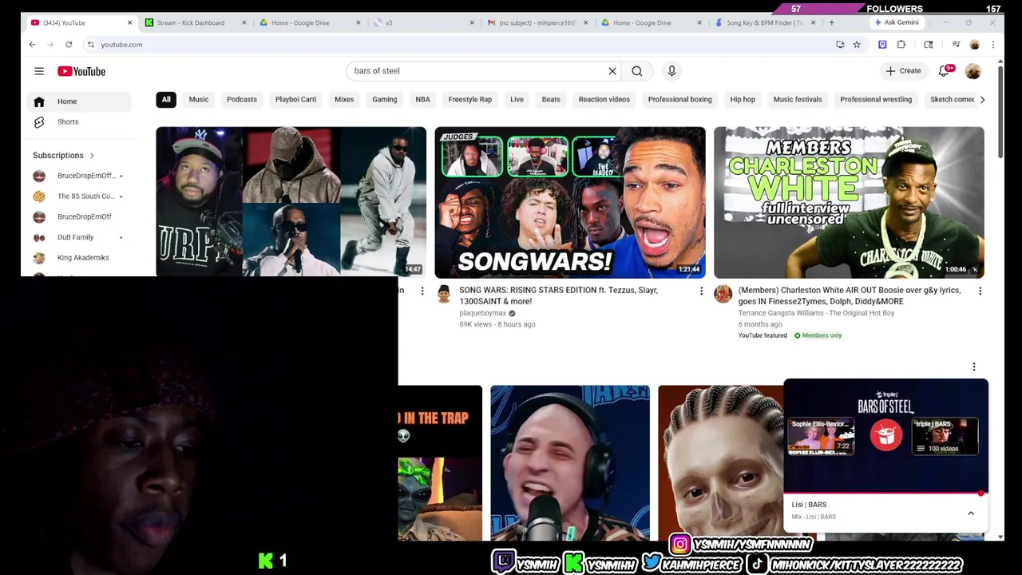Open the Chrome profile avatar
Screen dimensions: 1022x575
click(x=974, y=45)
